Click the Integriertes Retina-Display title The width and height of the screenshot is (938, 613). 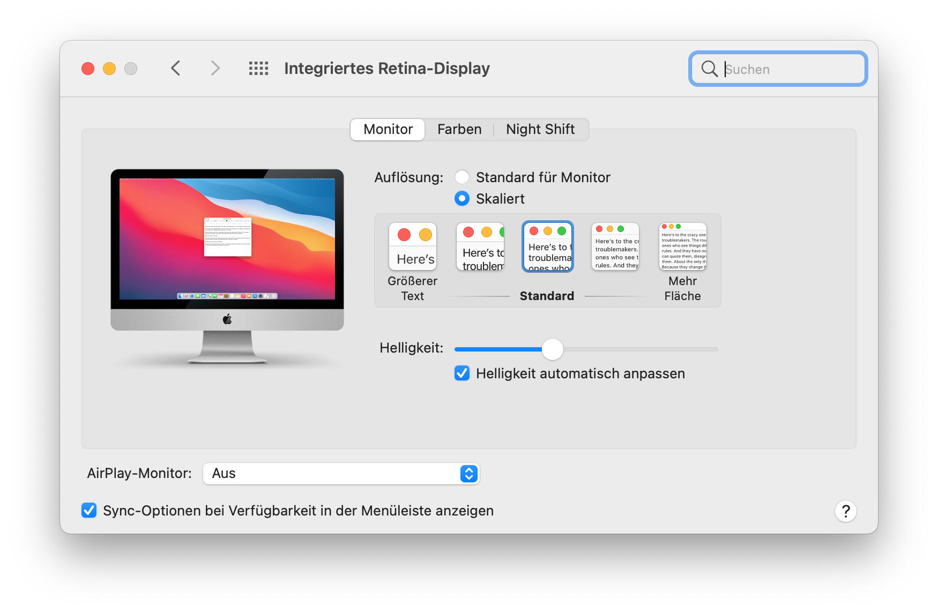[387, 69]
